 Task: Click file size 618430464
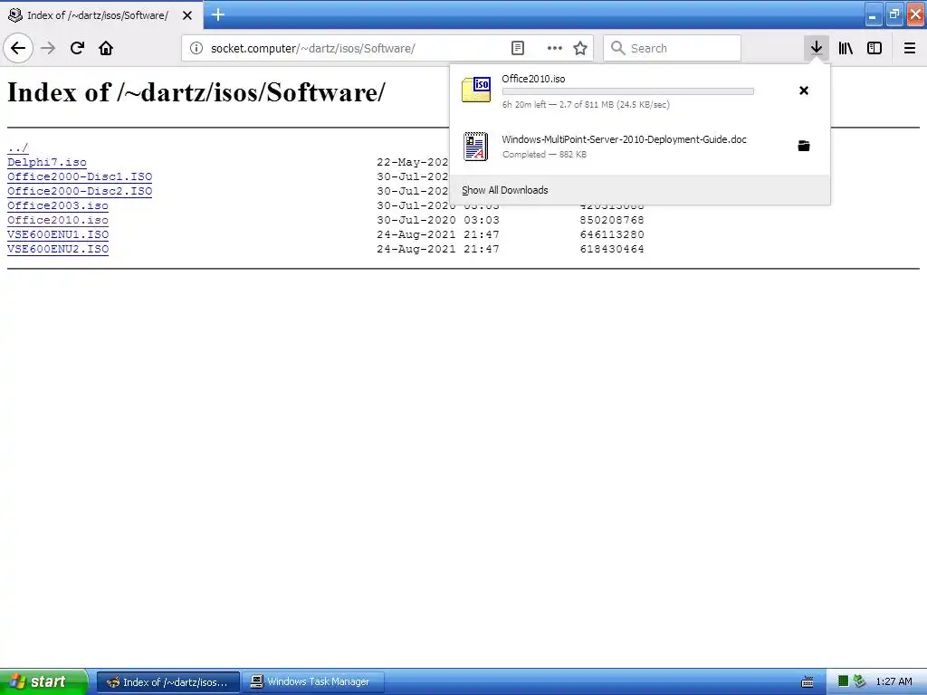pos(612,249)
